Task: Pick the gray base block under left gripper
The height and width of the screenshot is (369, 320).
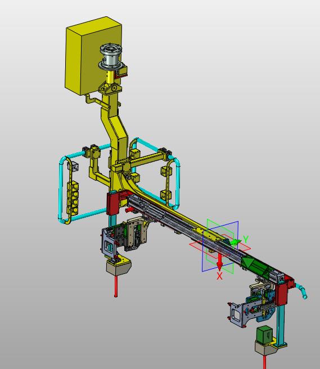Action: pos(118,267)
